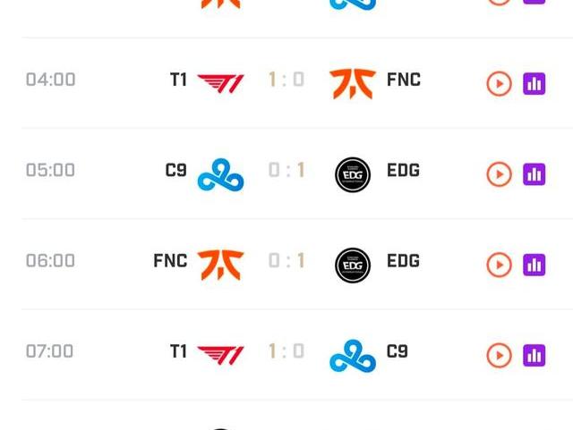Image resolution: width=573 pixels, height=430 pixels.
Task: Play the 07:00 T1 vs C9 match video
Action: coord(499,356)
